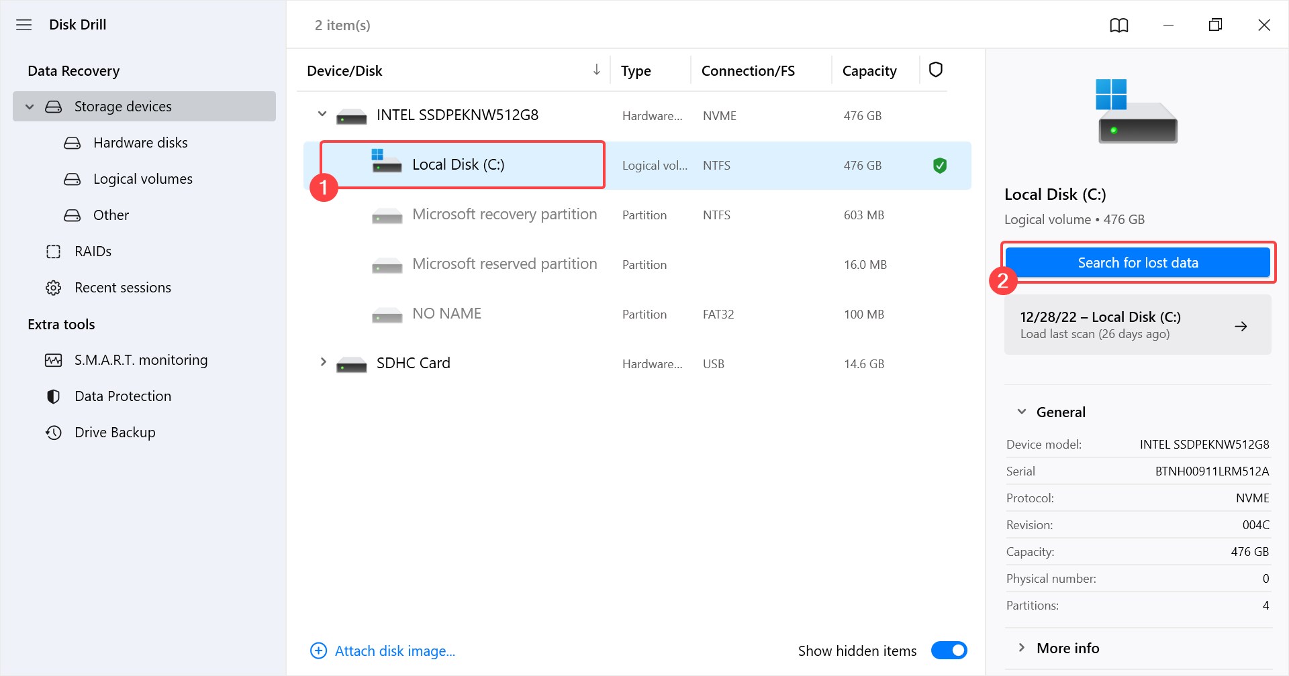Click the Logical volumes drive icon
1289x676 pixels.
(x=73, y=179)
